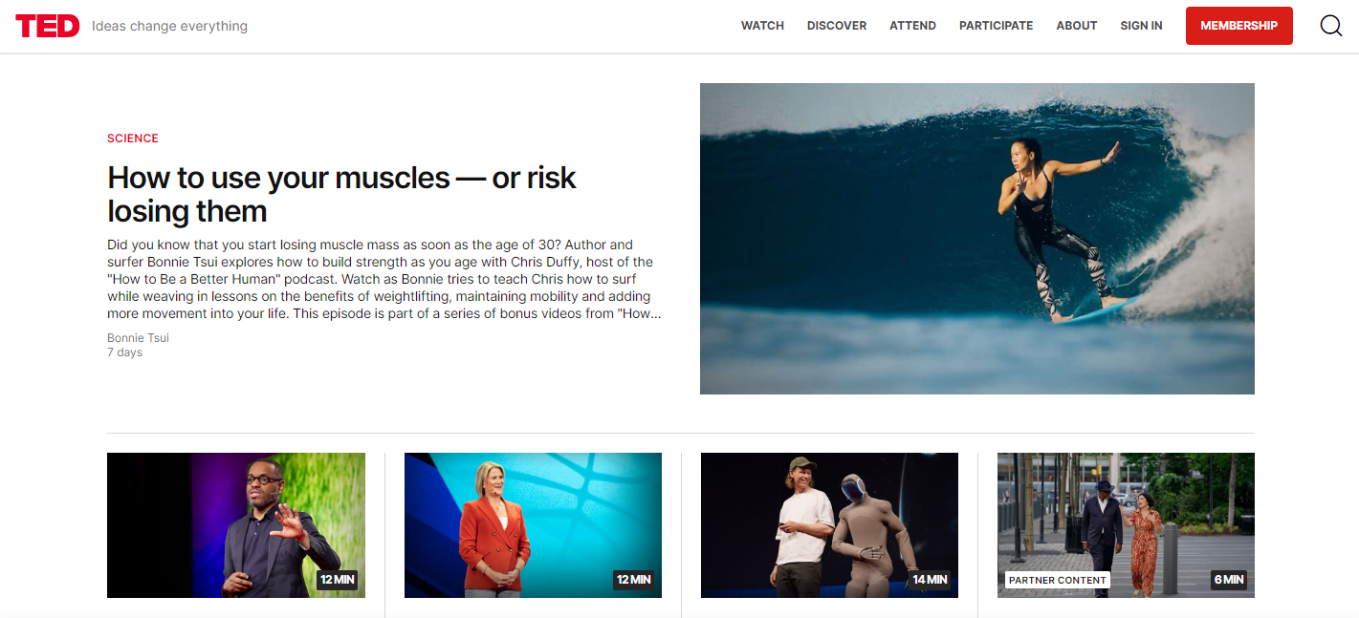
Task: Select the SCIENCE category label
Action: pos(133,139)
